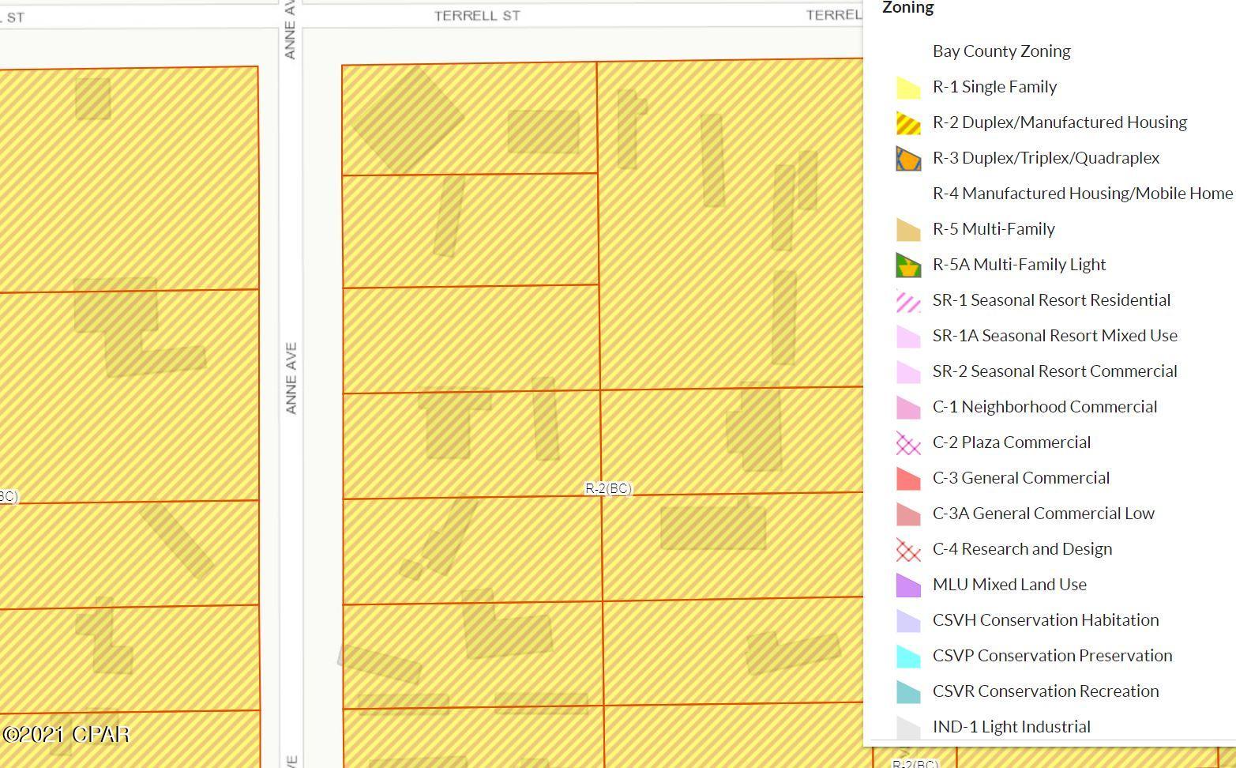1236x768 pixels.
Task: Click the C-2 Plaza Commercial crosshatch icon
Action: pyautogui.click(x=908, y=443)
